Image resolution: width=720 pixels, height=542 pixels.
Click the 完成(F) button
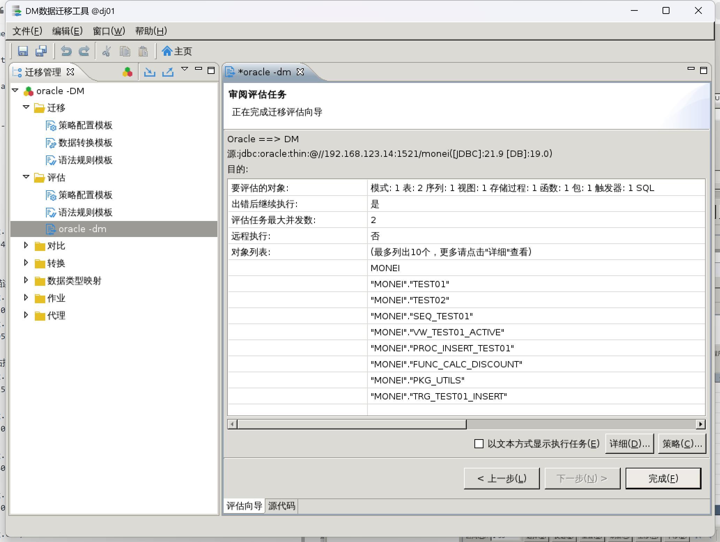tap(663, 478)
